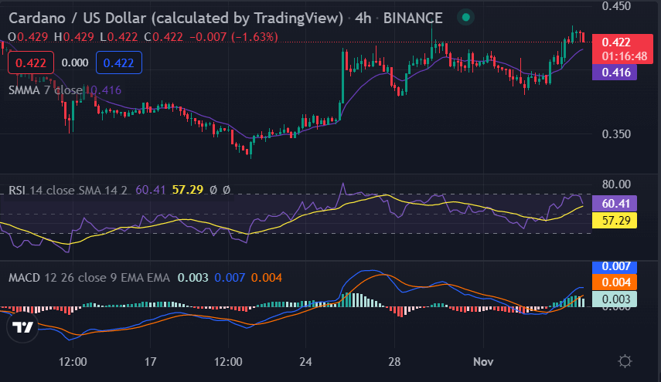Click the 0.003 histogram value in the MACD legend
The height and width of the screenshot is (382, 661).
coord(193,278)
